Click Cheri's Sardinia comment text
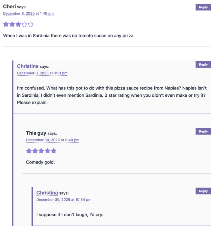215x229 pixels. coord(69,36)
